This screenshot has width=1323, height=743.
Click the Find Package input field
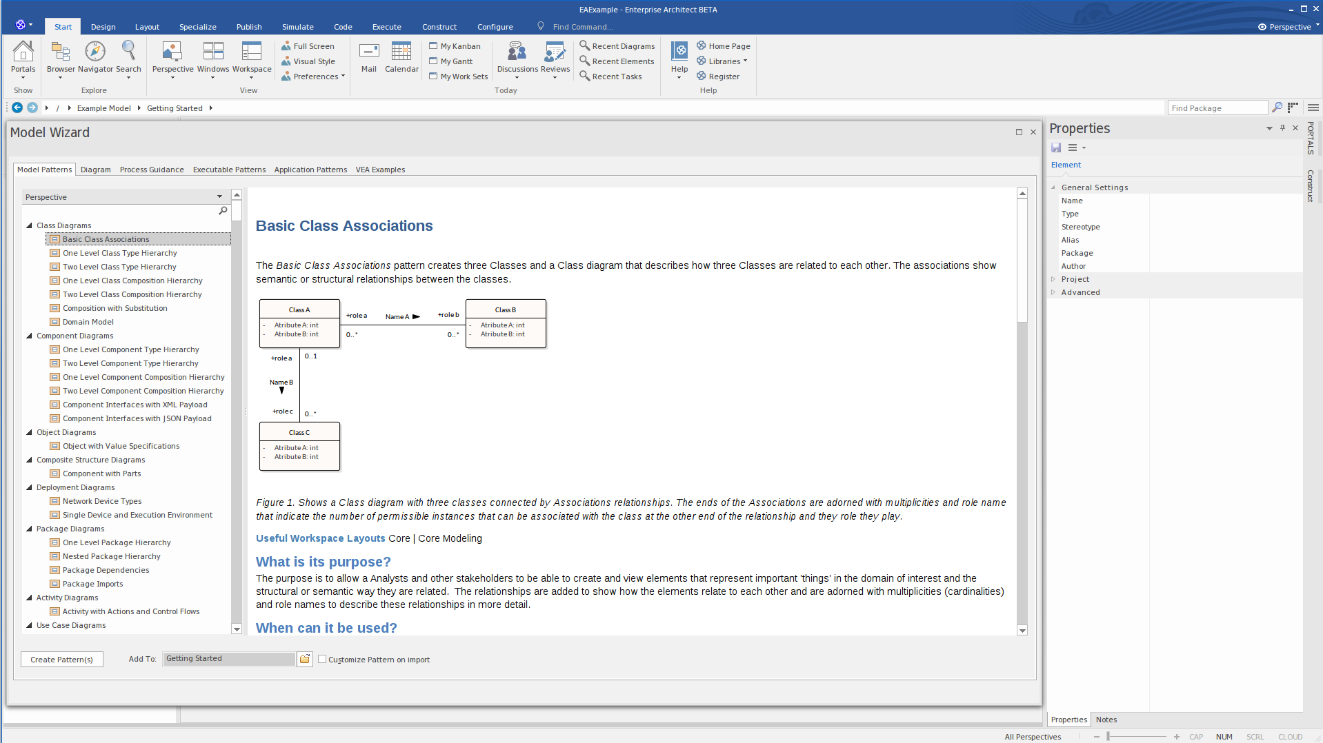click(x=1217, y=108)
